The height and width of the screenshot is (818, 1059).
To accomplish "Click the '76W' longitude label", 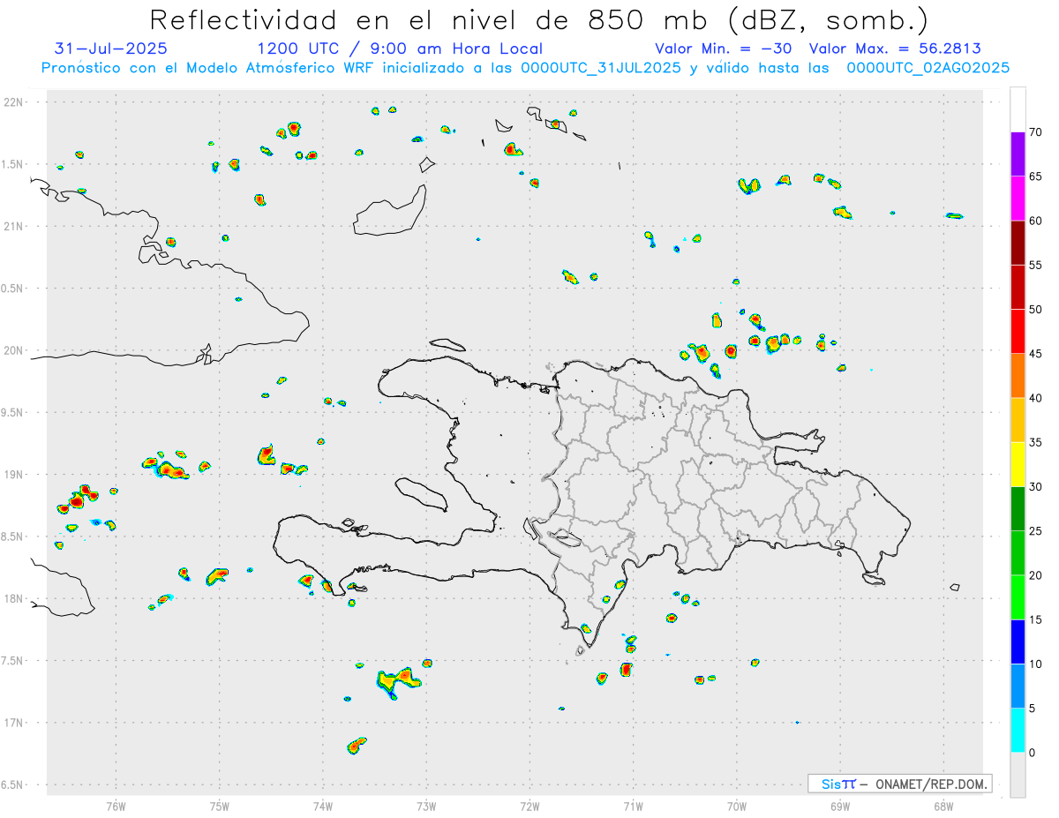I will click(x=116, y=805).
